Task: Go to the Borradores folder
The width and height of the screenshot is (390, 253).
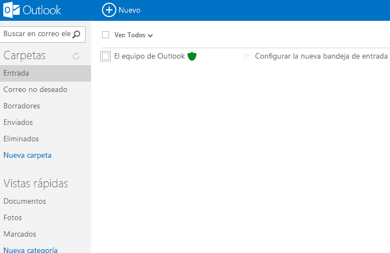Action: 21,106
